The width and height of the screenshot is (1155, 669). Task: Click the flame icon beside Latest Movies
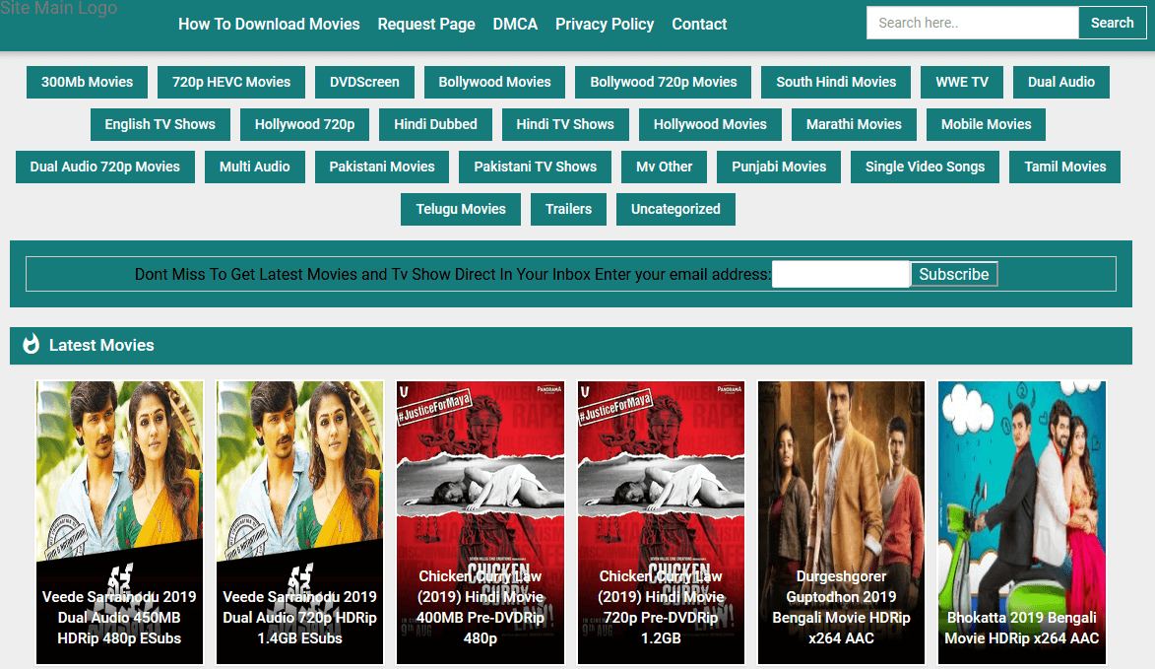(x=31, y=344)
